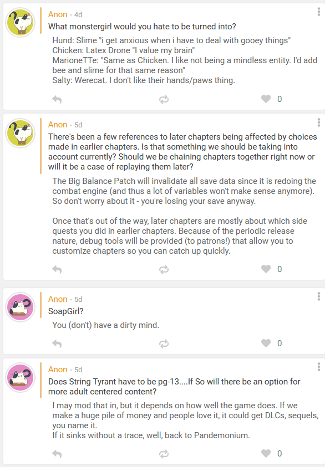The width and height of the screenshot is (325, 467).
Task: Click the cow avatar on the monstergirl question
Action: point(20,22)
